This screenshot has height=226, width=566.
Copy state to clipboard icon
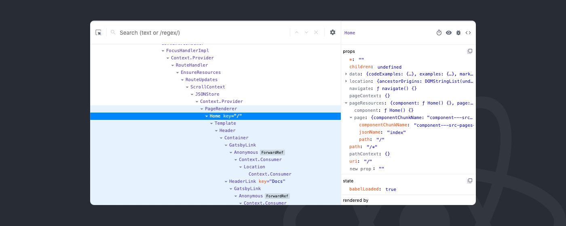470,181
